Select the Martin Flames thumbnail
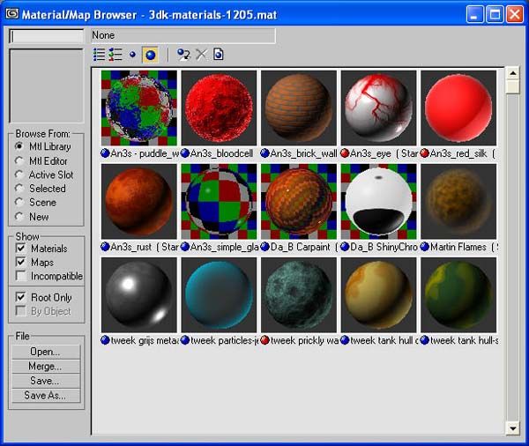Screen dimensions: 529x446 coord(458,202)
